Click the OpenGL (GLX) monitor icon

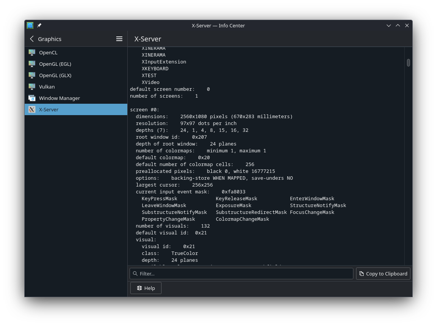click(32, 75)
